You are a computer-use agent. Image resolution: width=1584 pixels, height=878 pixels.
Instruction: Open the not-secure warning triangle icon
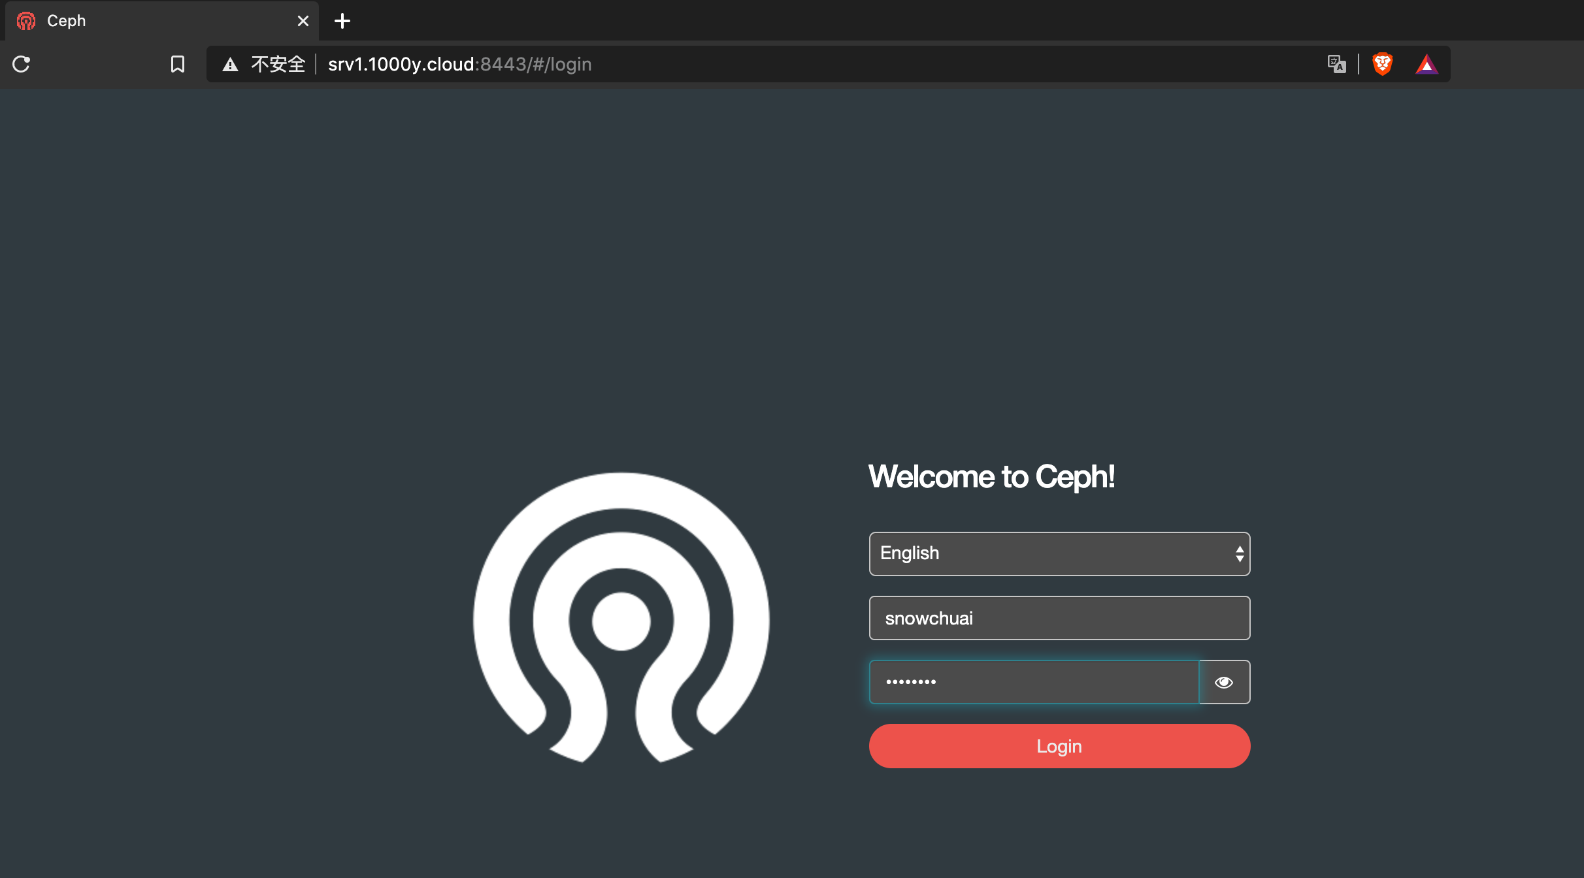click(x=230, y=64)
